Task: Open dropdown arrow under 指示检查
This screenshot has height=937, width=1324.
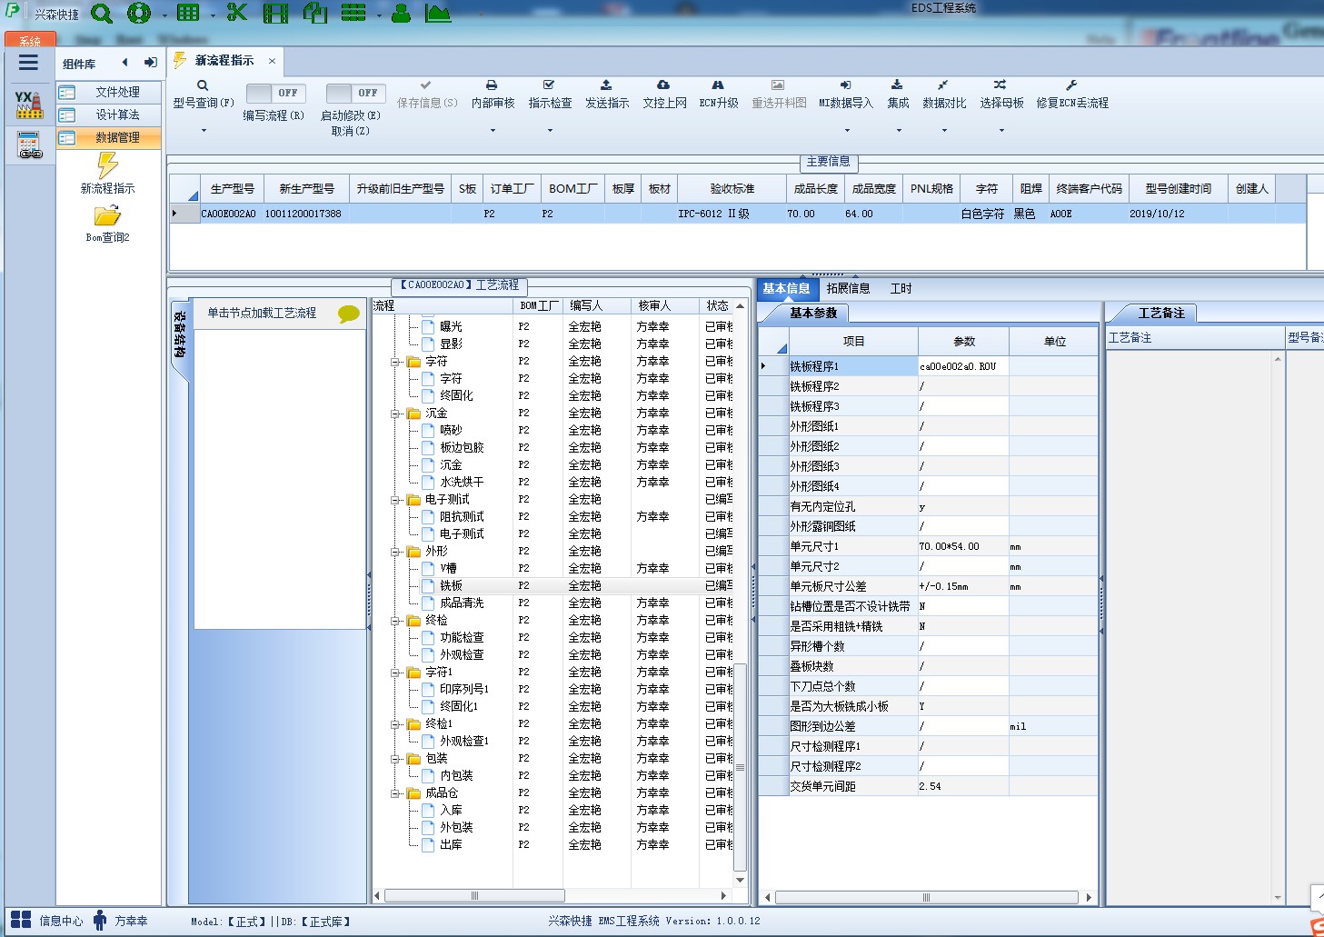Action: 550,131
